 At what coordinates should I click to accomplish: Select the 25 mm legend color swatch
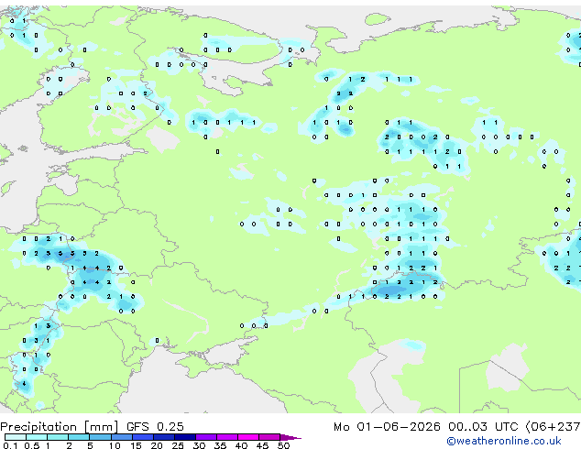click(x=184, y=437)
